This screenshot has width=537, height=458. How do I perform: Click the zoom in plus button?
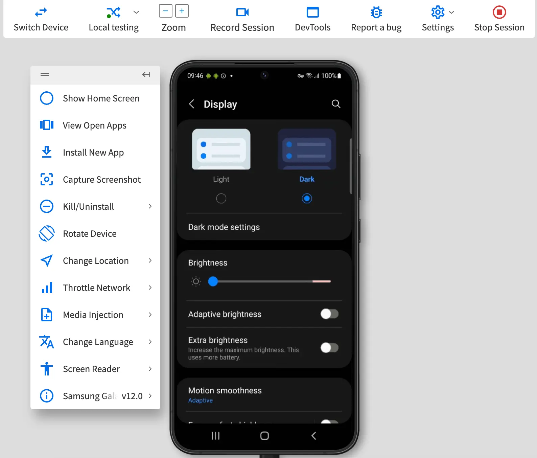tap(182, 11)
